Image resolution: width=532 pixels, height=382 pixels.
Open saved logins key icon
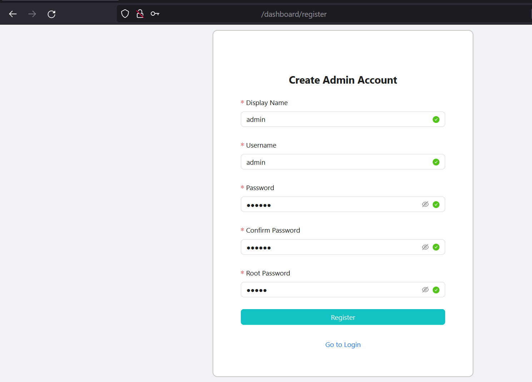(x=155, y=14)
